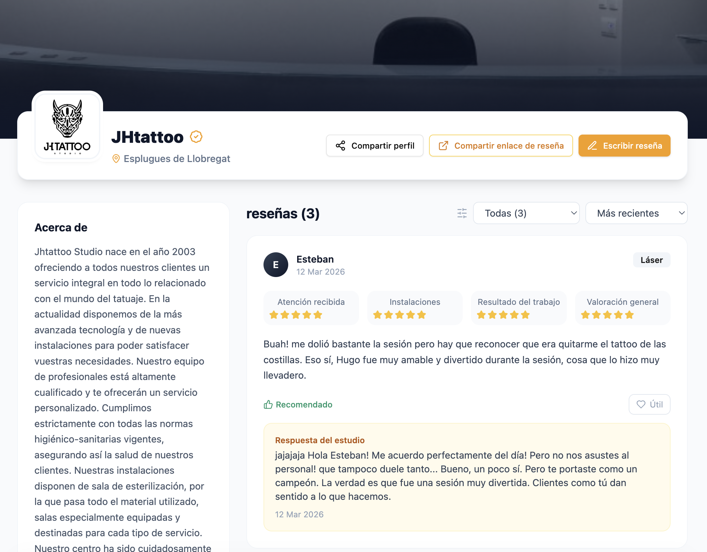This screenshot has width=707, height=552.
Task: Click the Compartir perfil button
Action: click(x=375, y=146)
